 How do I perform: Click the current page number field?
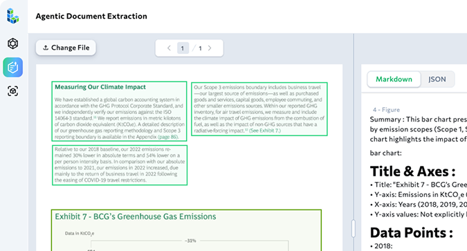click(183, 48)
